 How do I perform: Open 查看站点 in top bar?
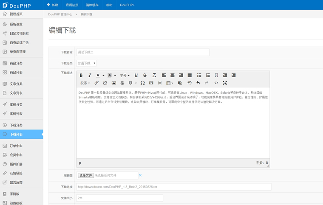click(72, 5)
